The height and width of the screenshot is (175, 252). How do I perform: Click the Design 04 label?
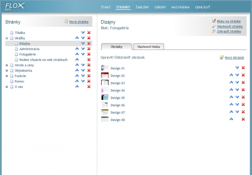point(117,90)
